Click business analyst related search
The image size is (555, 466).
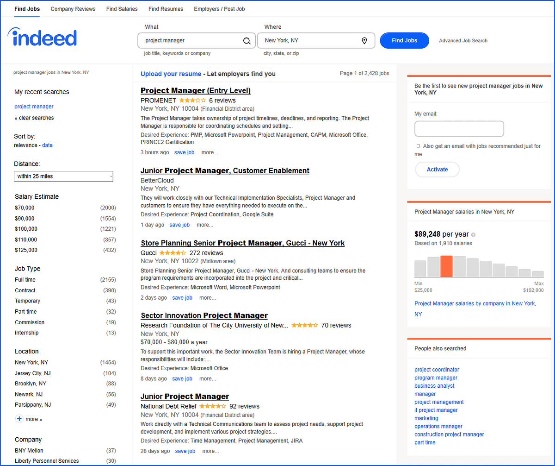coord(434,386)
